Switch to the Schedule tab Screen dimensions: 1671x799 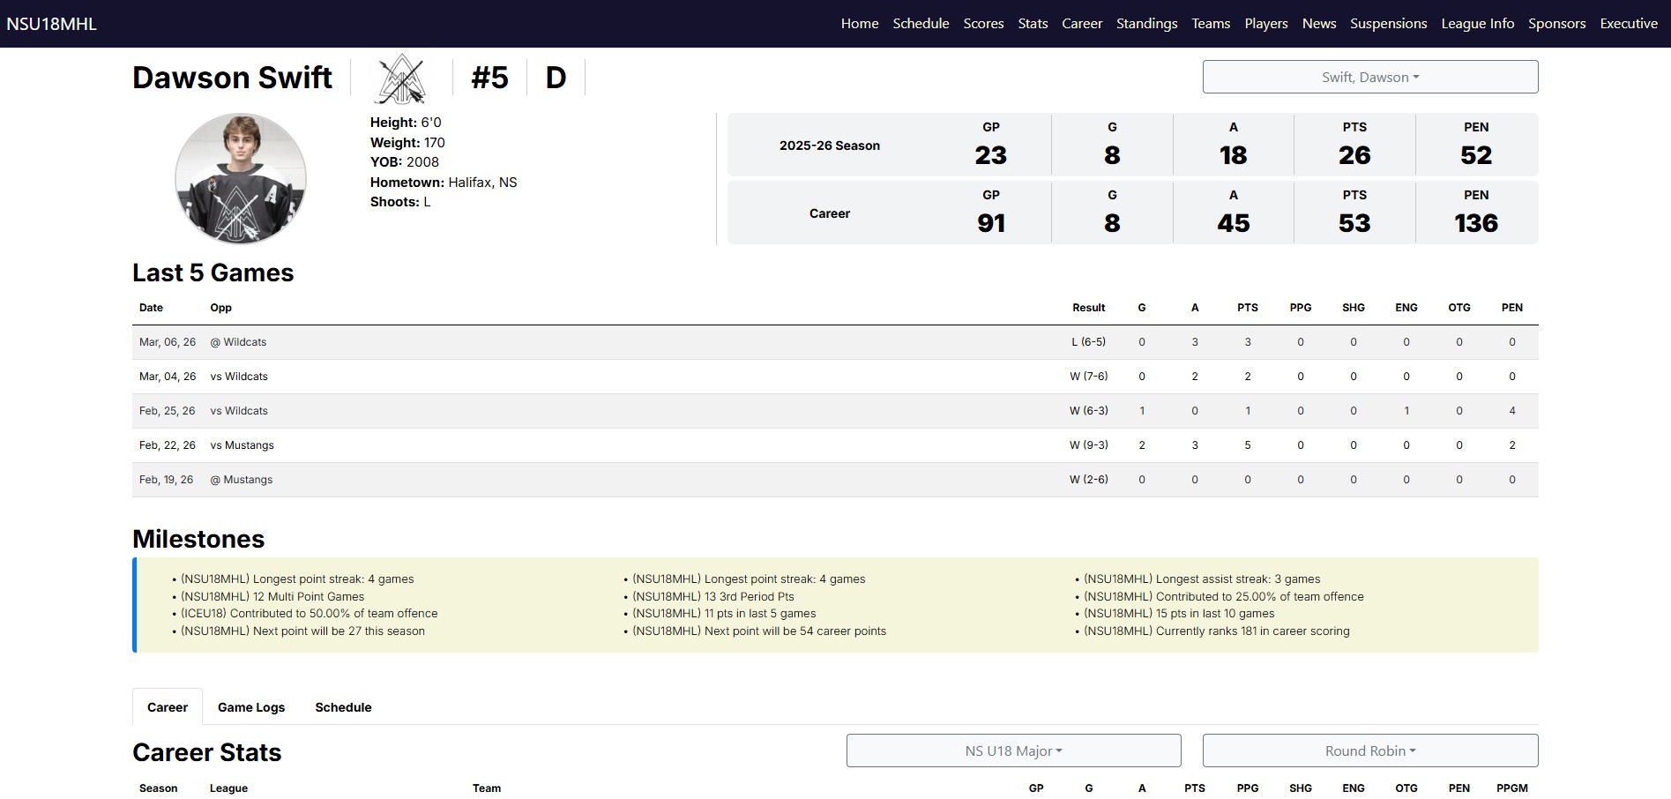[x=343, y=706]
